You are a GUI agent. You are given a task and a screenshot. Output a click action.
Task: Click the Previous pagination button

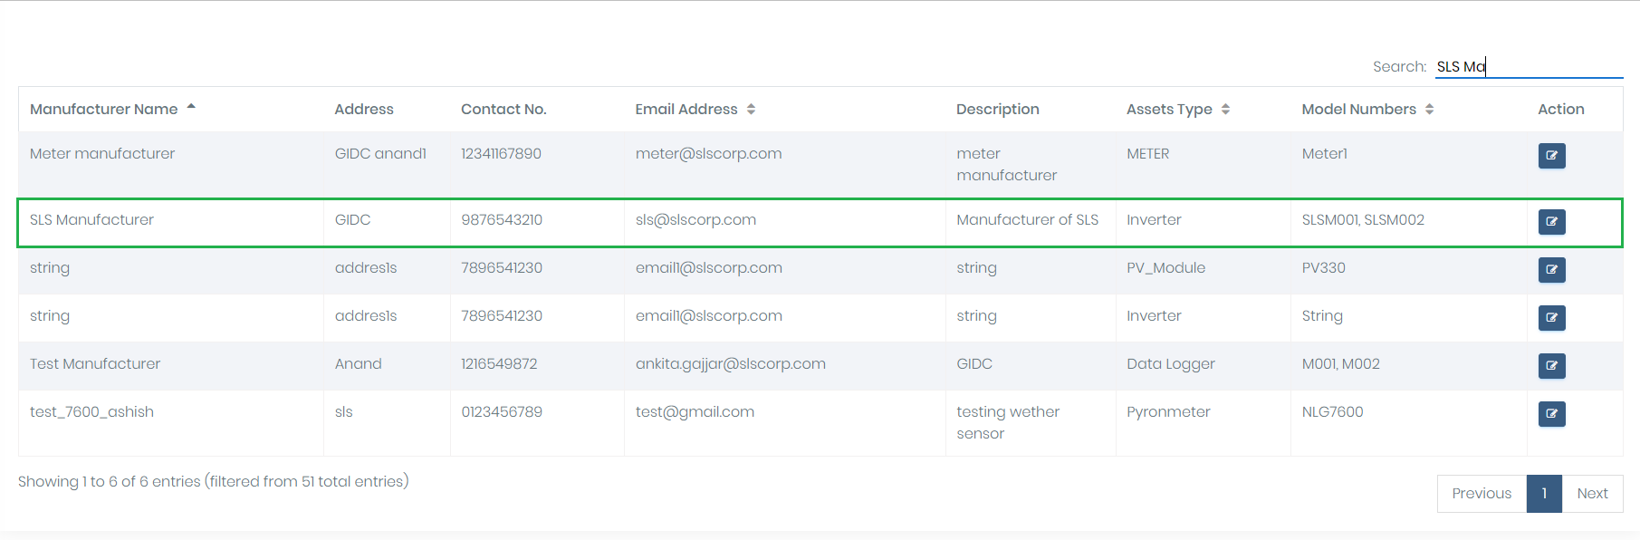tap(1482, 493)
